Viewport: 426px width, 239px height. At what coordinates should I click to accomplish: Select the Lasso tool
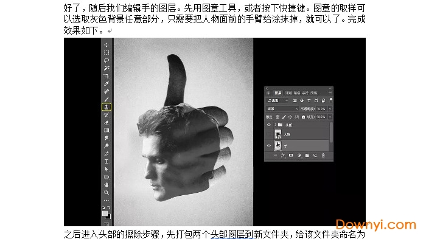[x=106, y=60]
